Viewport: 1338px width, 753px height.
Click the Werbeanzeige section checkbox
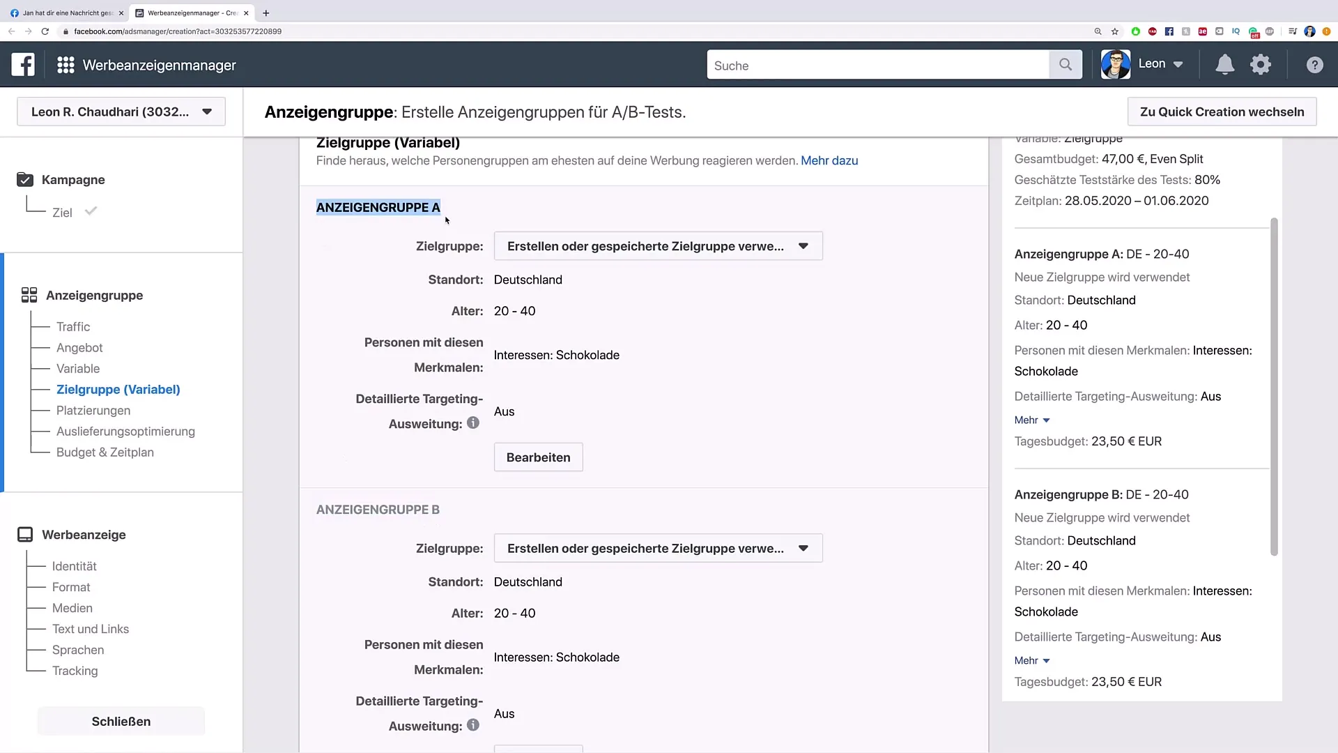(x=25, y=534)
